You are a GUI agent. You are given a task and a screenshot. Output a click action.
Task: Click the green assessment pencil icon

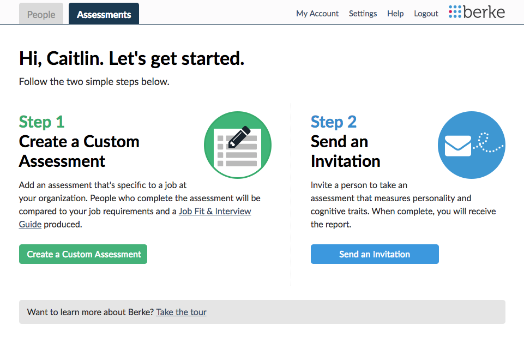coord(238,145)
